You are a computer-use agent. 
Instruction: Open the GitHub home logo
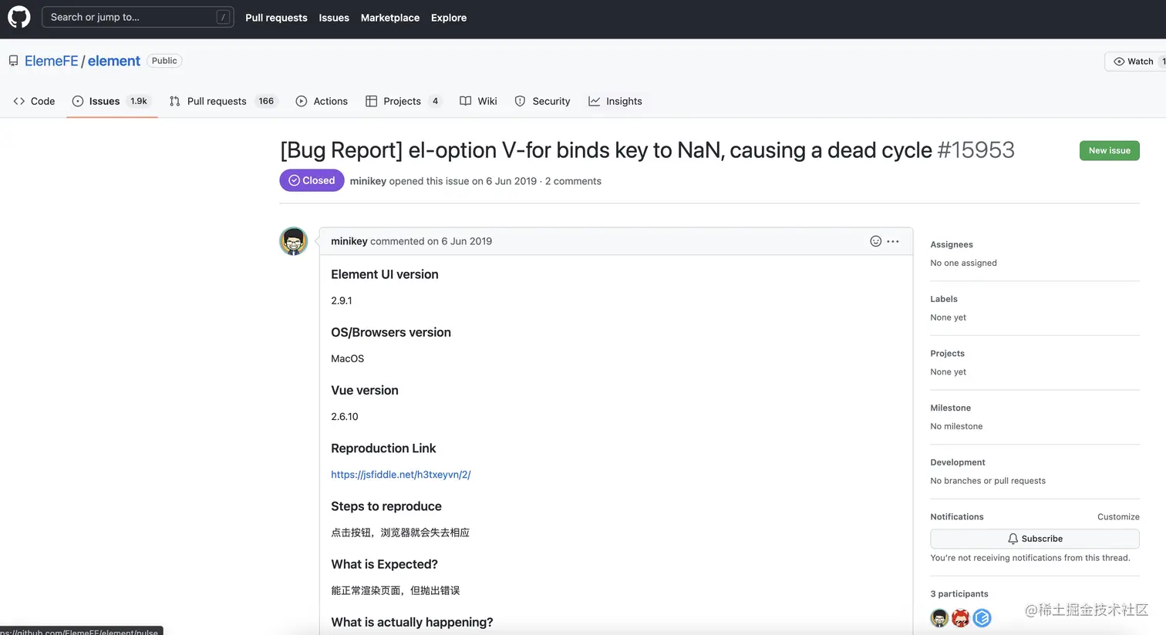(19, 17)
